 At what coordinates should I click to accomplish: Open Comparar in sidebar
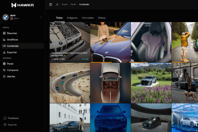coord(13,70)
